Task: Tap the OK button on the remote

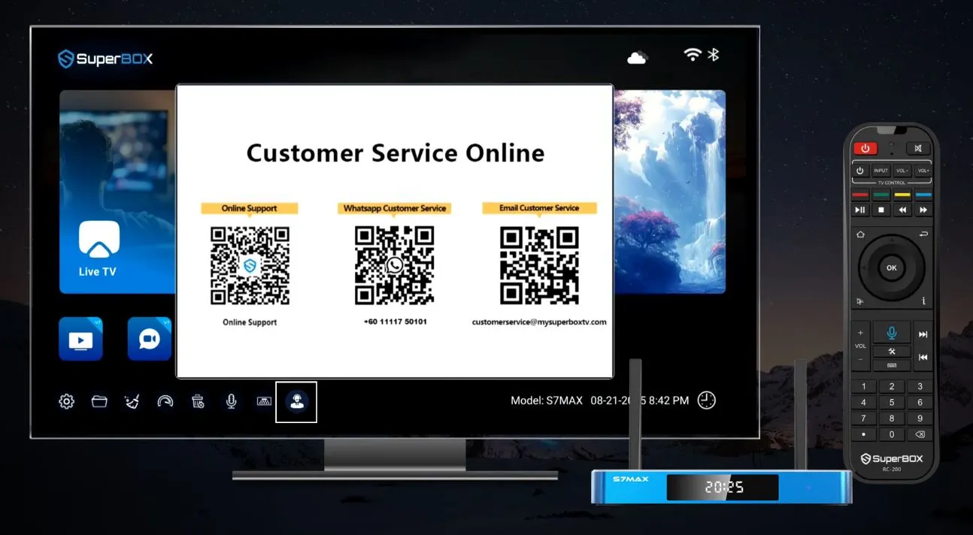Action: tap(892, 267)
